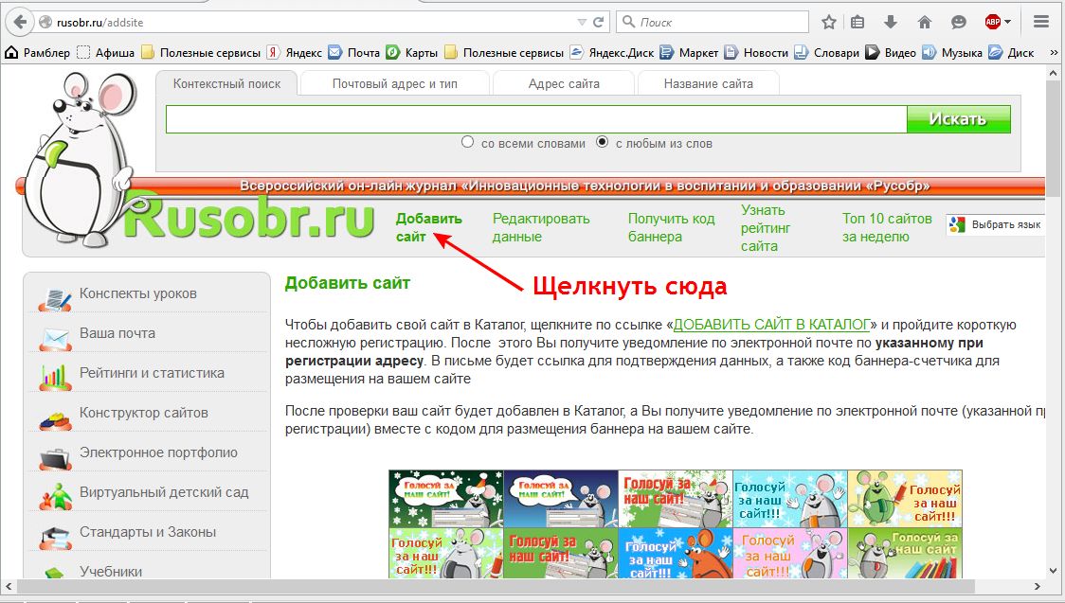Click the browser back arrow button
The height and width of the screenshot is (603, 1065).
18,22
